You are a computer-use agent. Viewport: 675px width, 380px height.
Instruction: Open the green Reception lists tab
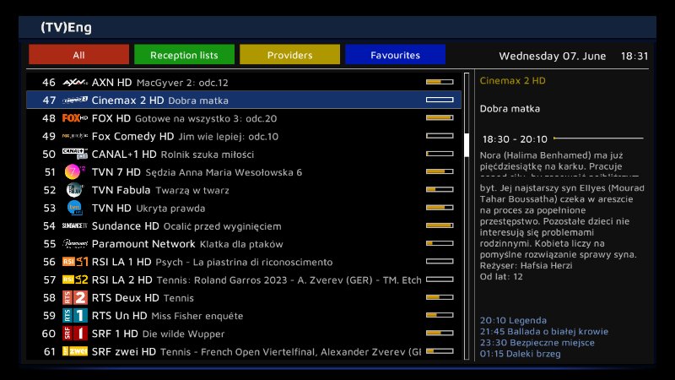tap(184, 55)
